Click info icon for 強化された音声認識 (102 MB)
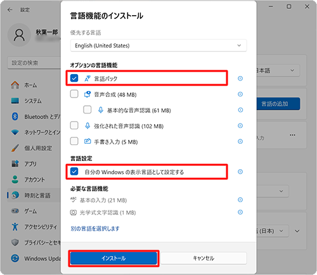The width and height of the screenshot is (317, 275). (x=240, y=125)
